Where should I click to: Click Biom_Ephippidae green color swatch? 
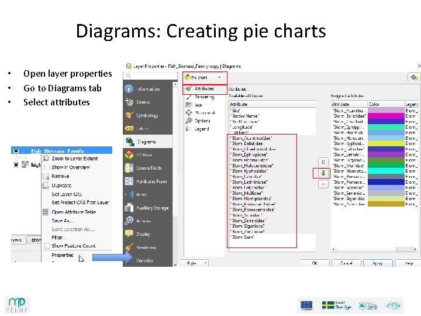point(386,127)
